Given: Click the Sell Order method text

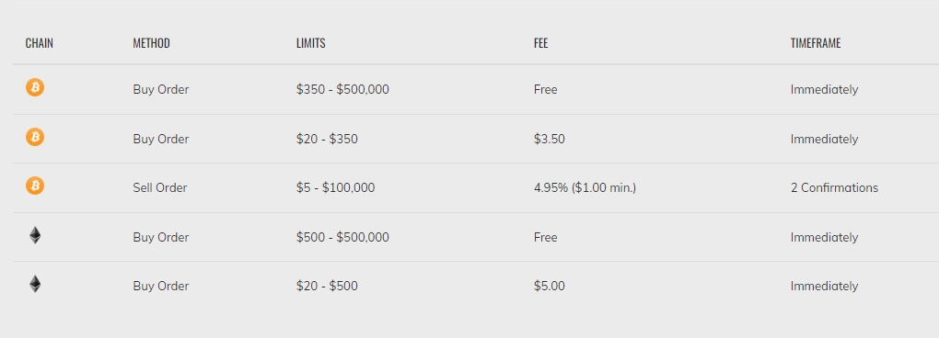Looking at the screenshot, I should (x=160, y=187).
